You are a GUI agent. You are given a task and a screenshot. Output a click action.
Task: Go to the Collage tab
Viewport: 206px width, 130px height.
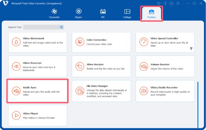coord(127,13)
